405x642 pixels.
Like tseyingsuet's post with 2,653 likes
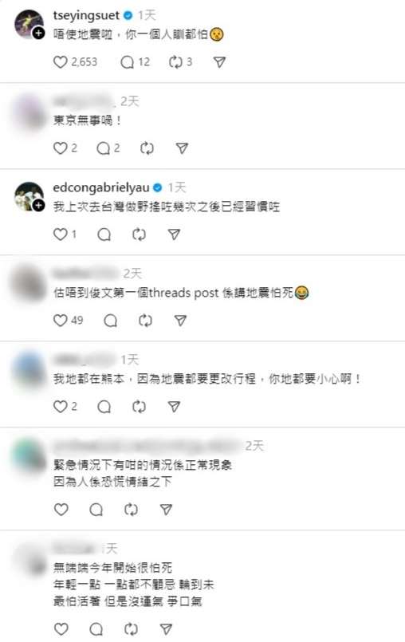click(x=61, y=62)
